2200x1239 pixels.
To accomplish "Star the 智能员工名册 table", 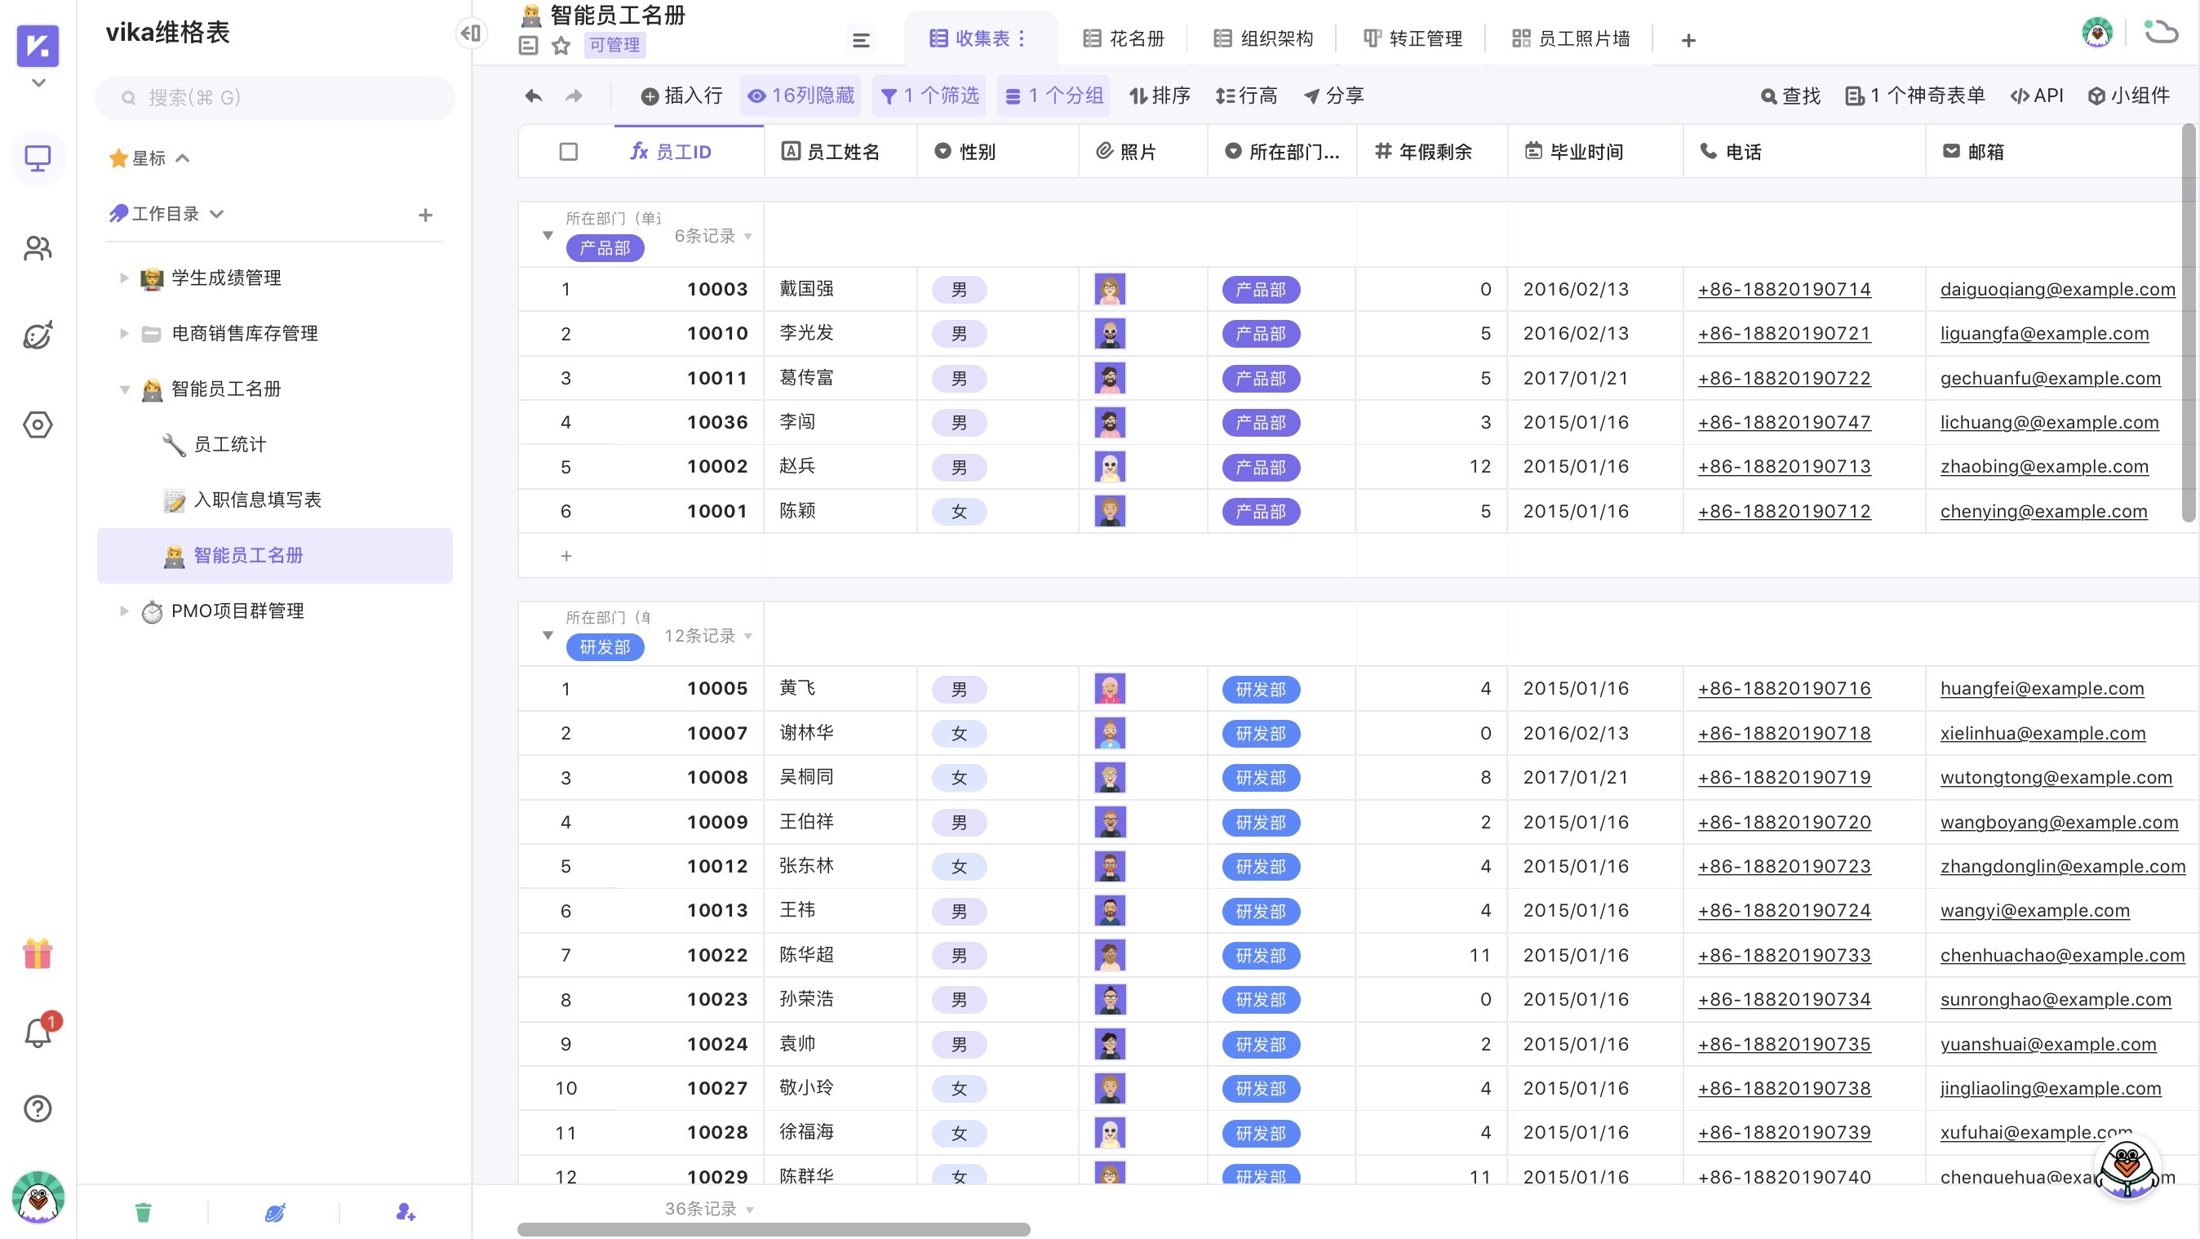I will click(561, 47).
